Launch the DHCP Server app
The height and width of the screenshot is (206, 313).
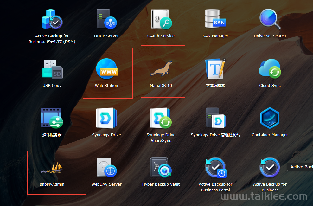106,19
